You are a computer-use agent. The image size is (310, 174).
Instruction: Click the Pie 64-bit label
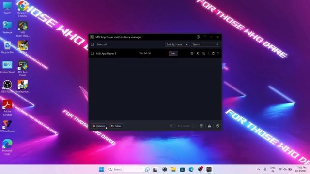(x=145, y=53)
